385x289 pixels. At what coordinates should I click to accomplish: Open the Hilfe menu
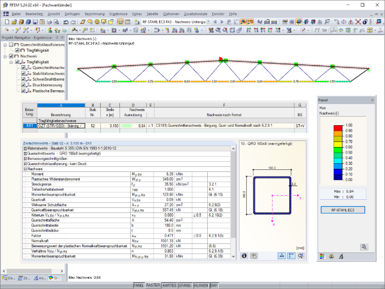233,14
